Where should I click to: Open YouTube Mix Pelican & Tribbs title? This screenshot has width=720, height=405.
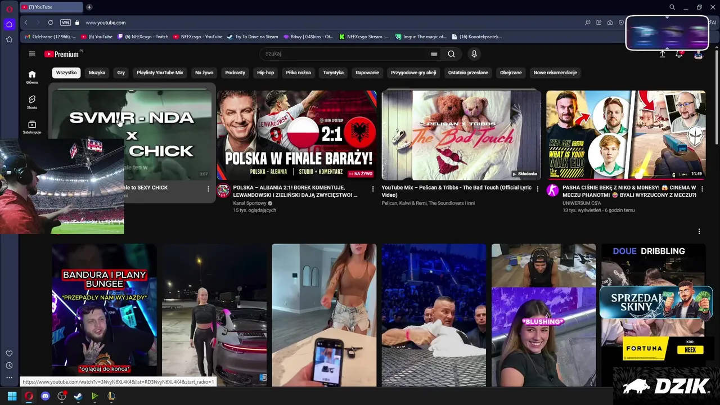click(x=456, y=191)
